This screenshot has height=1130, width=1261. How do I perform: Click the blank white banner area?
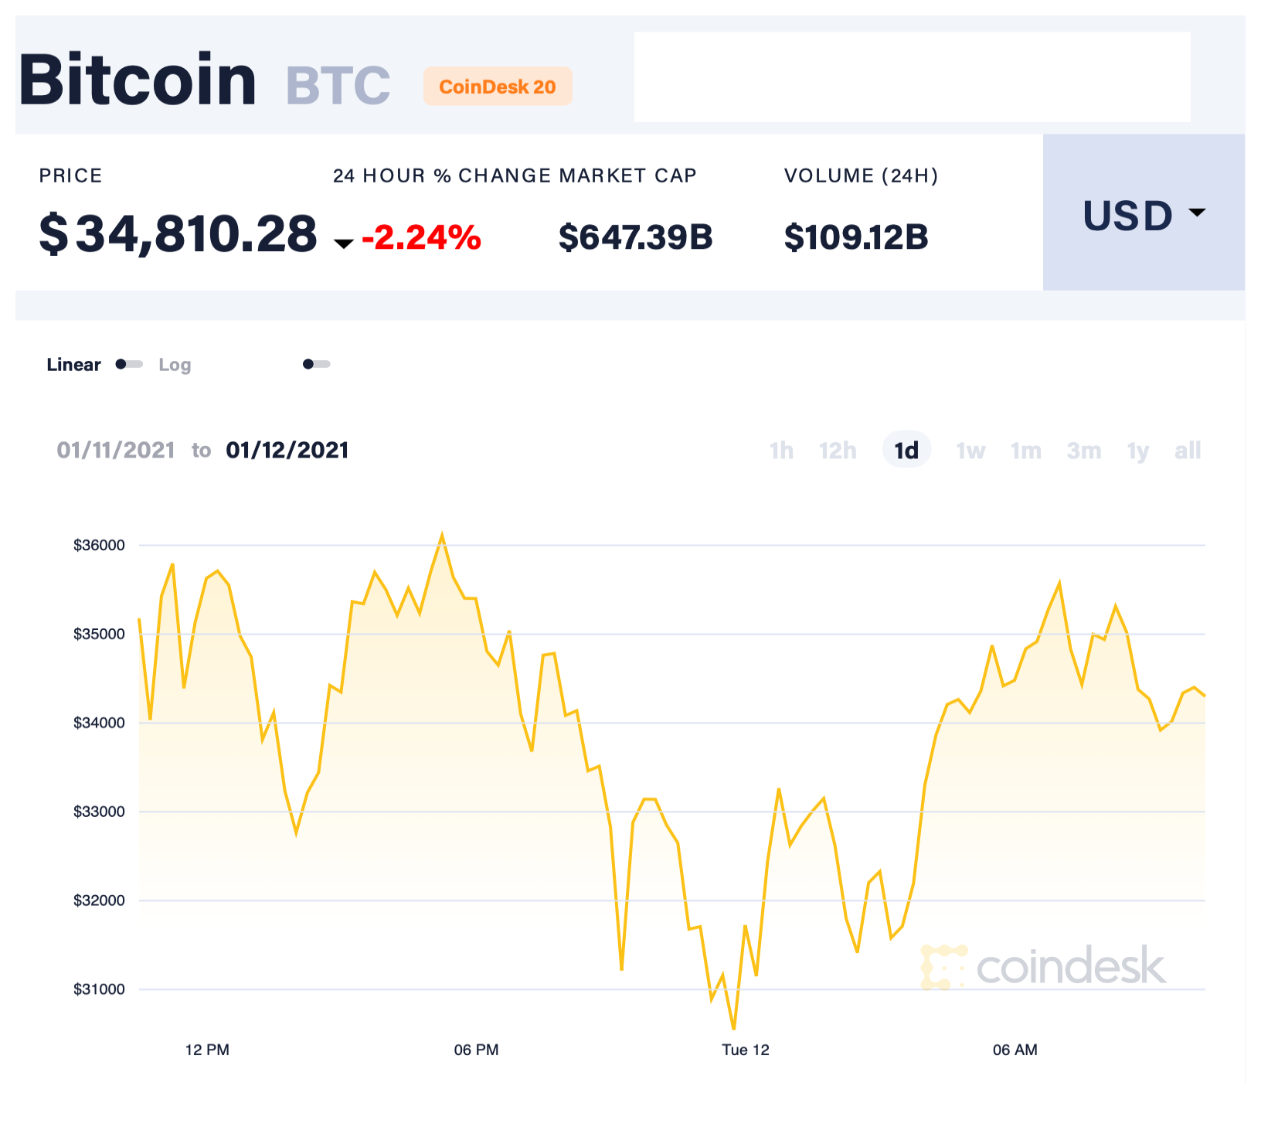point(912,77)
